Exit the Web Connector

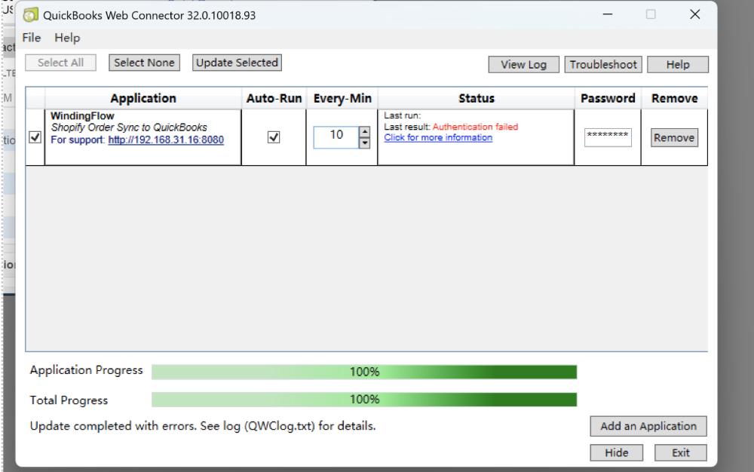click(680, 453)
